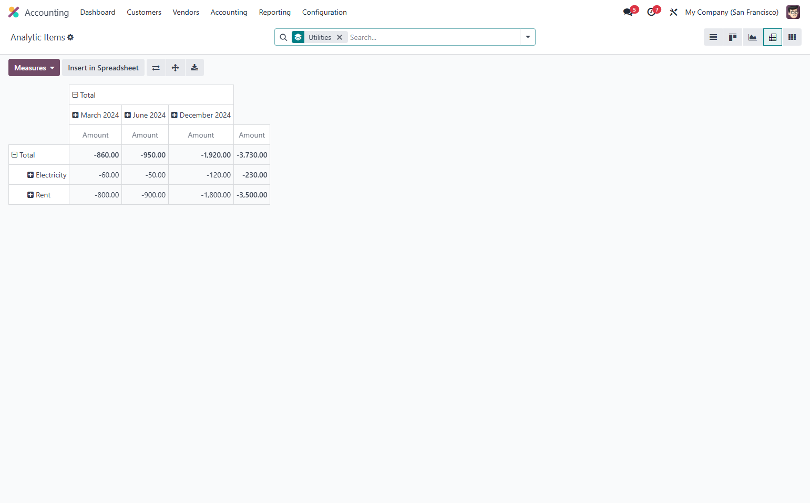Open the Dashboard menu
Viewport: 810px width, 503px height.
98,12
